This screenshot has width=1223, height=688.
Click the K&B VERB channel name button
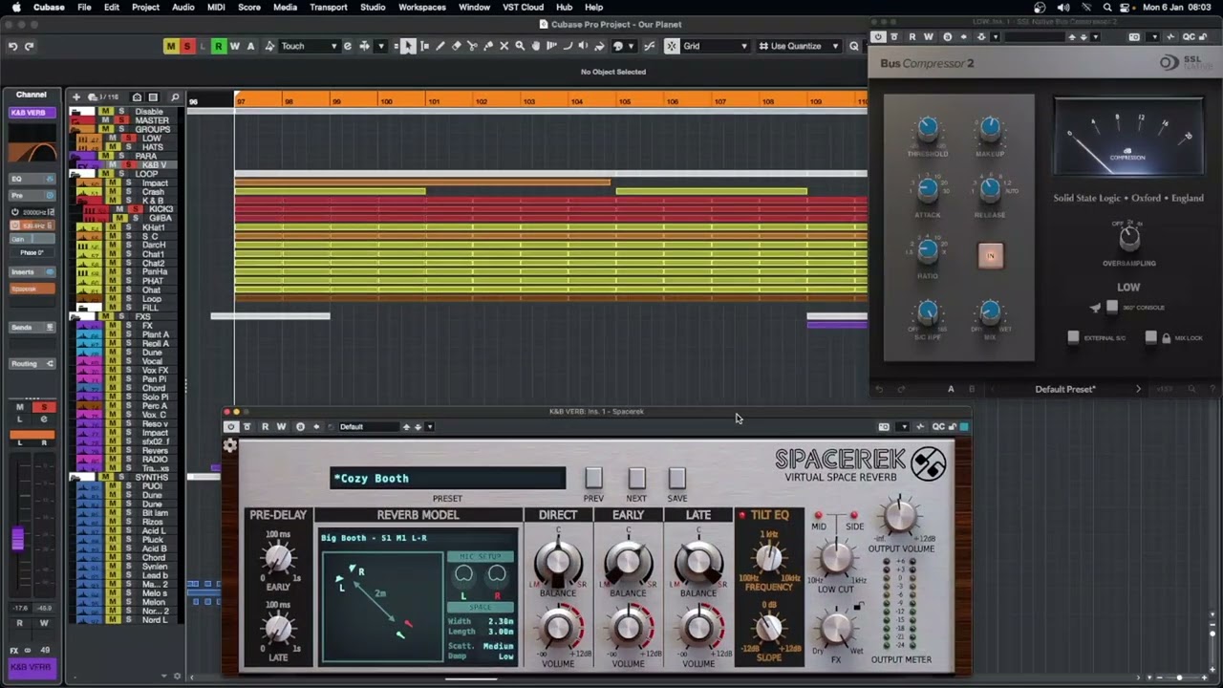click(31, 113)
